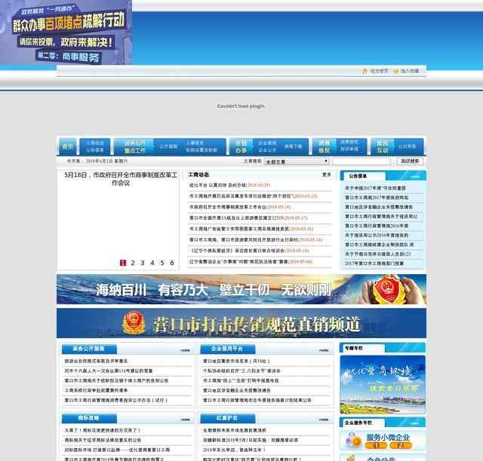Select 消费维权 navigation section
The width and height of the screenshot is (483, 461).
coord(324,147)
